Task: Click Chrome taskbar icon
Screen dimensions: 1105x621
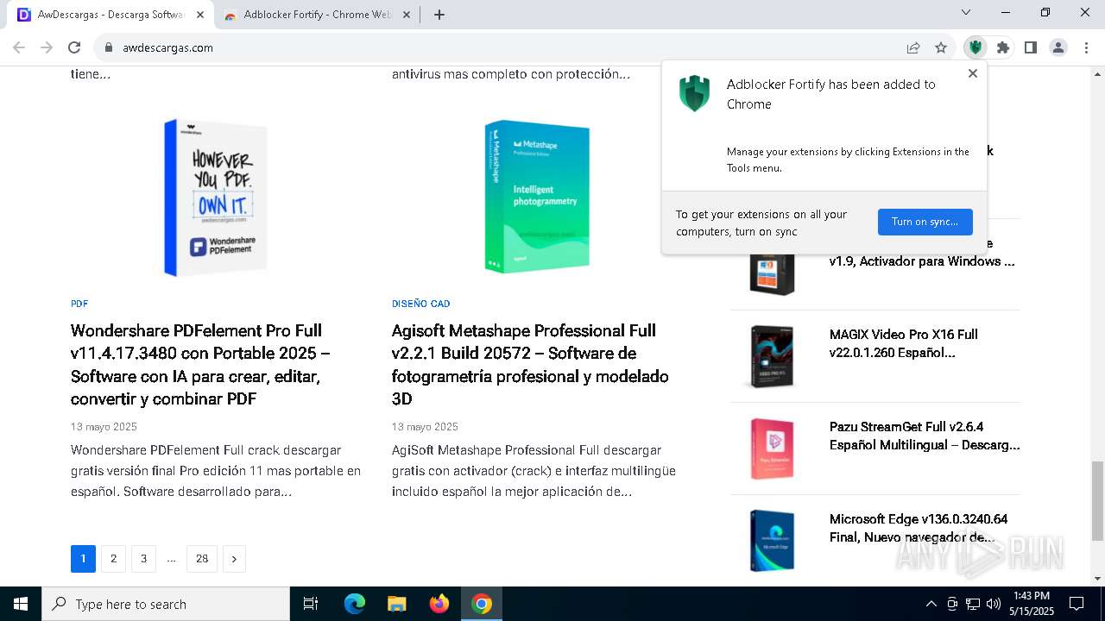Action: [x=482, y=604]
